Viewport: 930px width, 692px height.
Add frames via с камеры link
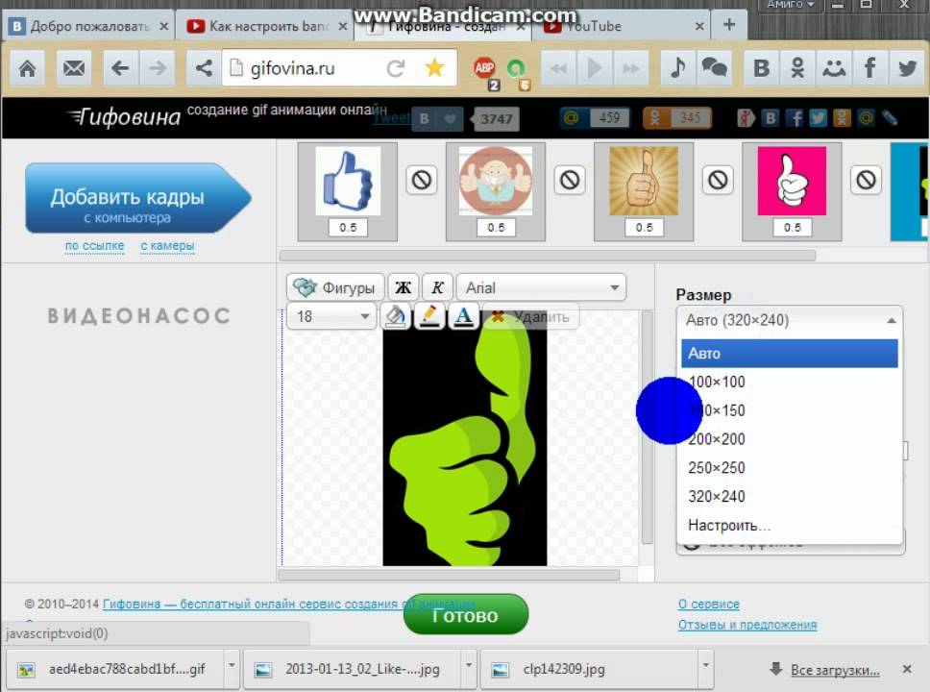[167, 246]
